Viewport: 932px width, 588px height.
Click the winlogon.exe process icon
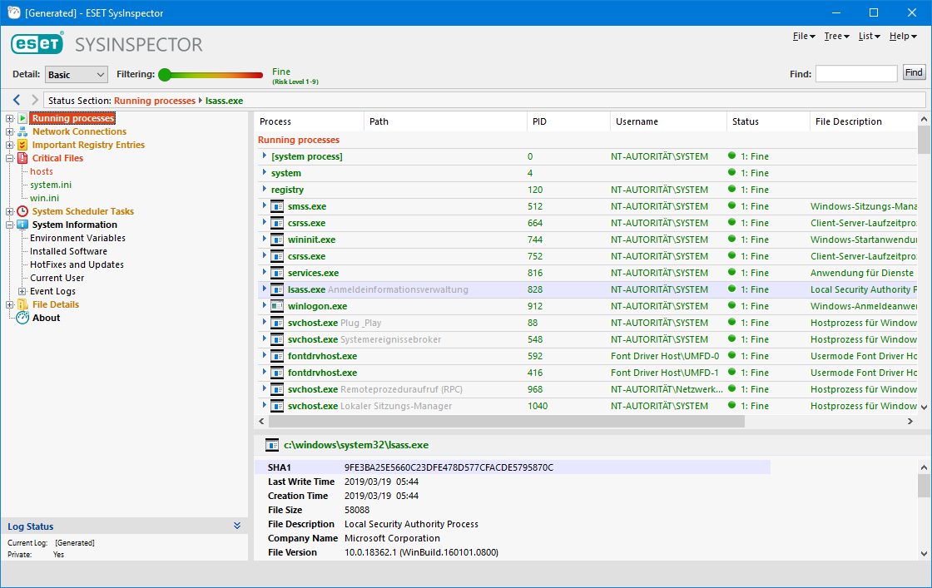tap(277, 306)
